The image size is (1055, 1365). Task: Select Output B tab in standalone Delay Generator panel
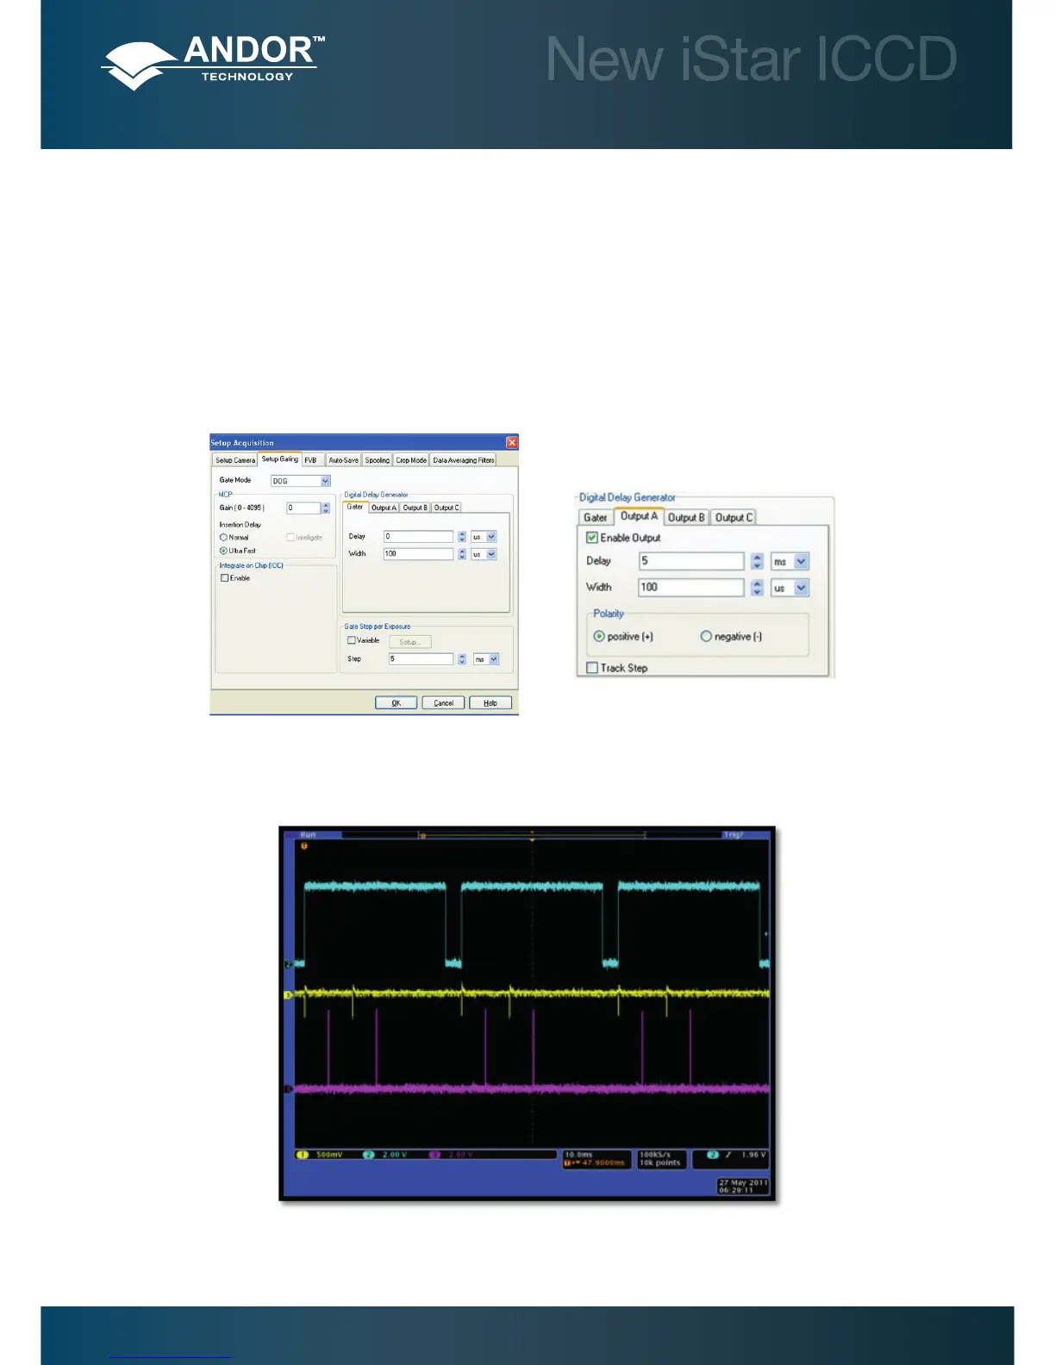pos(687,518)
